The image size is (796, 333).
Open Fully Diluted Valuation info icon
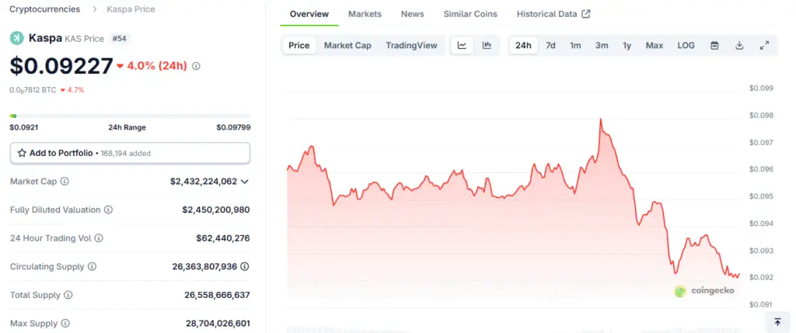(x=109, y=210)
